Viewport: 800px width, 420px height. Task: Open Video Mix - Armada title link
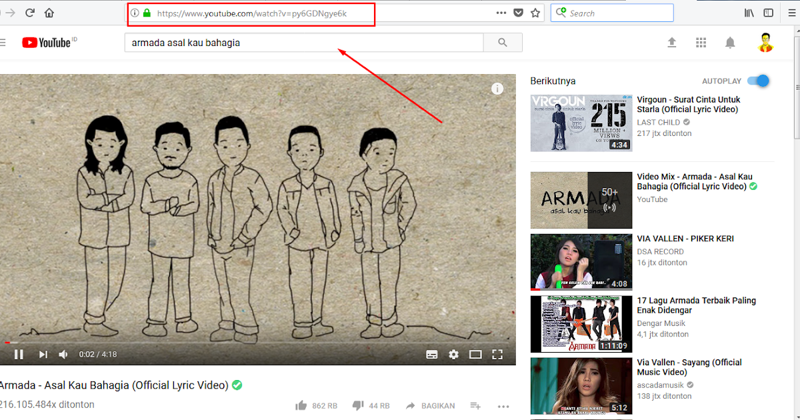(695, 182)
